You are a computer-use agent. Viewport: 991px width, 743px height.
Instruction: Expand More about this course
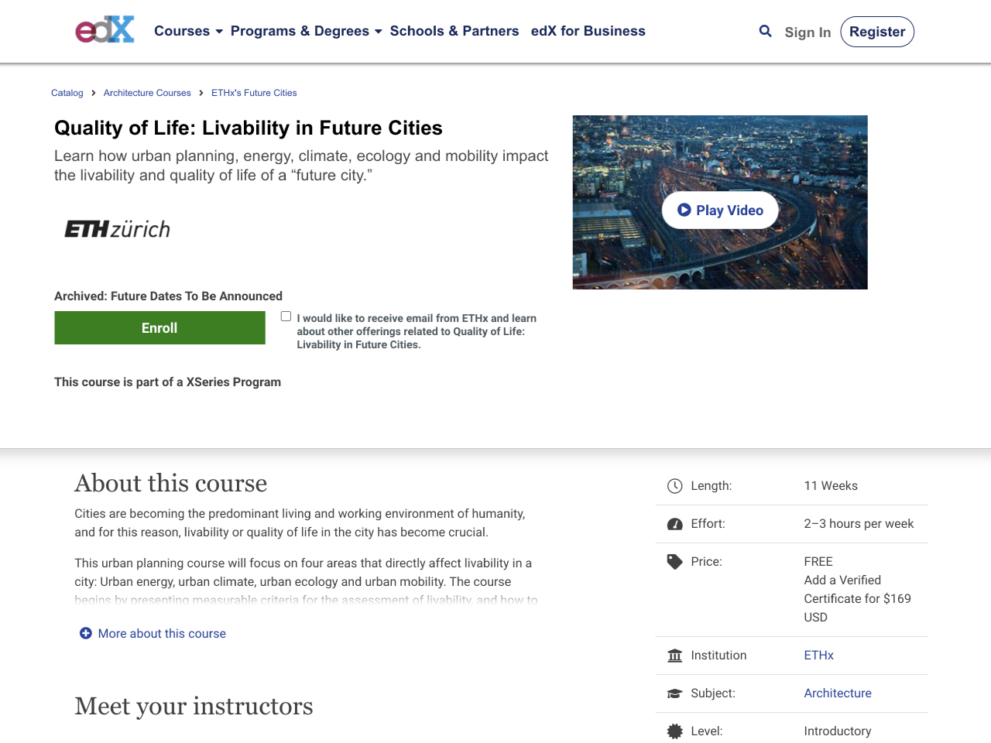153,633
